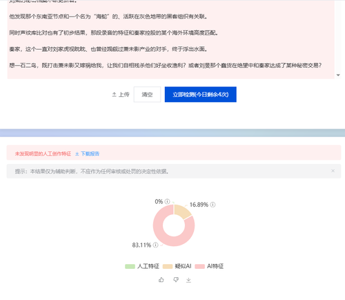Toggle the 人工特征 legend item
Viewport: 345px width, 300px height.
click(x=142, y=266)
